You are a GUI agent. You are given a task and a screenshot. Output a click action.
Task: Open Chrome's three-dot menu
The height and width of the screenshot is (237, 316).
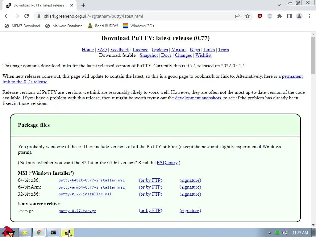(309, 16)
